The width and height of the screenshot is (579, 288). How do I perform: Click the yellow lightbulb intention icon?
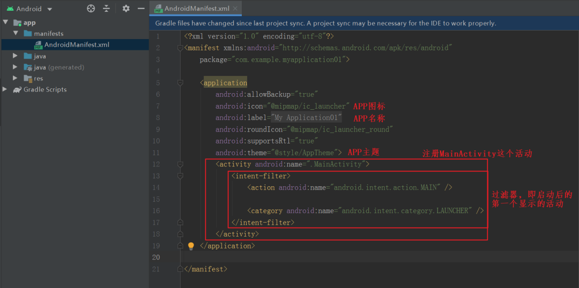(191, 246)
